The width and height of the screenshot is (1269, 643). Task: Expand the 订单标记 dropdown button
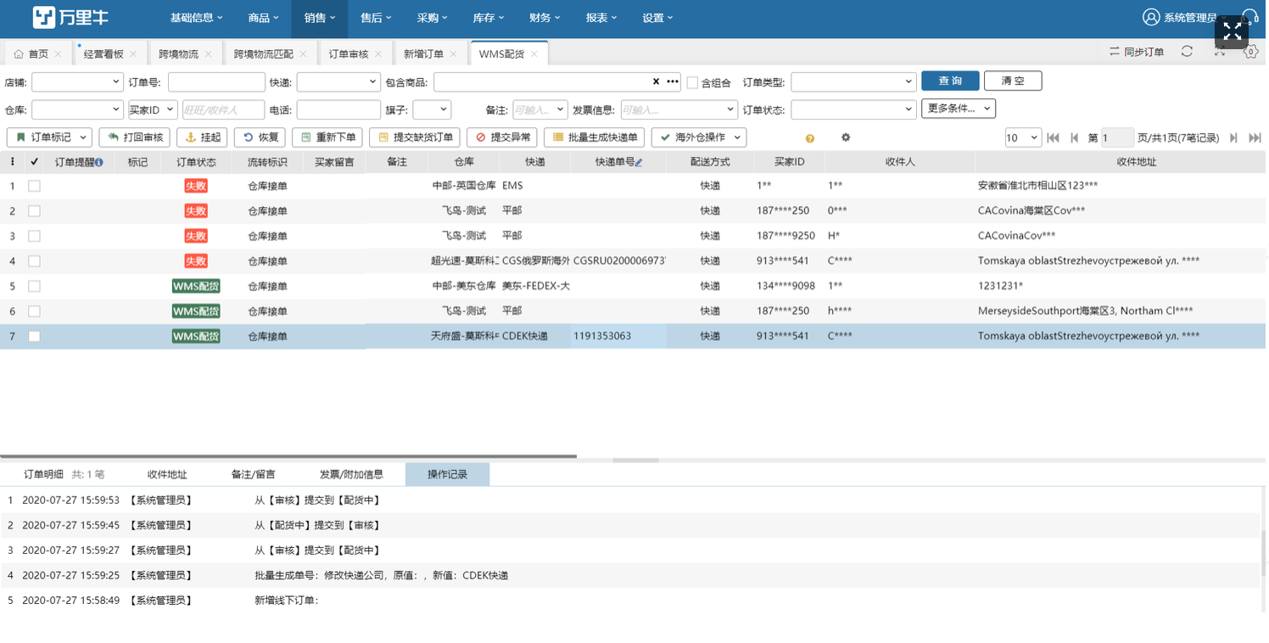coord(49,137)
